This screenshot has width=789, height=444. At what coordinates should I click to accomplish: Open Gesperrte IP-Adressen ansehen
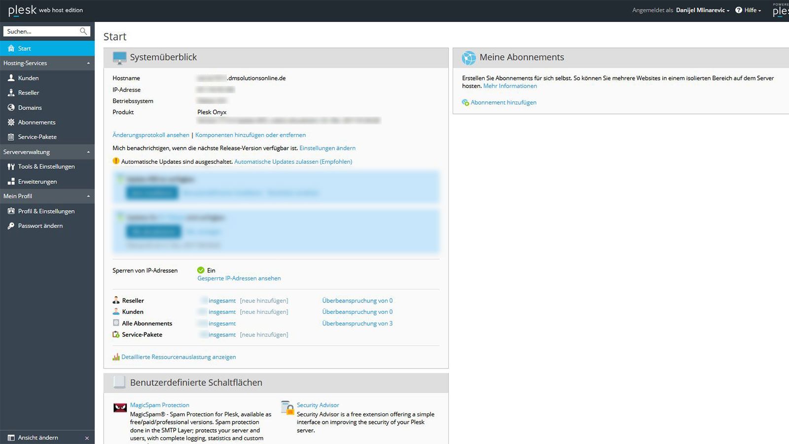(x=239, y=278)
